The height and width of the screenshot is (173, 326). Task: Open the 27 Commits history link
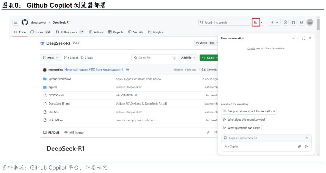pyautogui.click(x=208, y=70)
